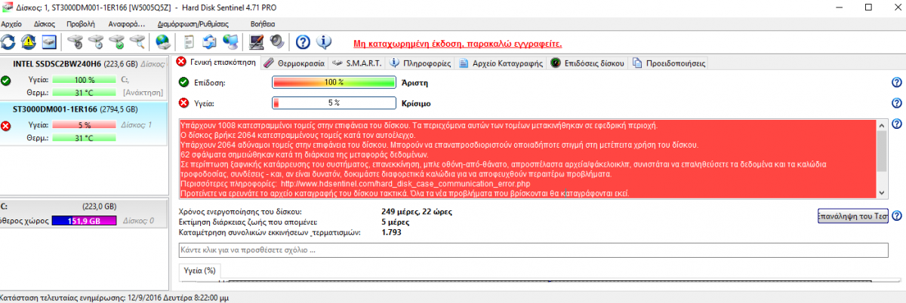Screen dimensions: 906x303
Task: Open the Αναφορά... menu
Action: pos(125,24)
